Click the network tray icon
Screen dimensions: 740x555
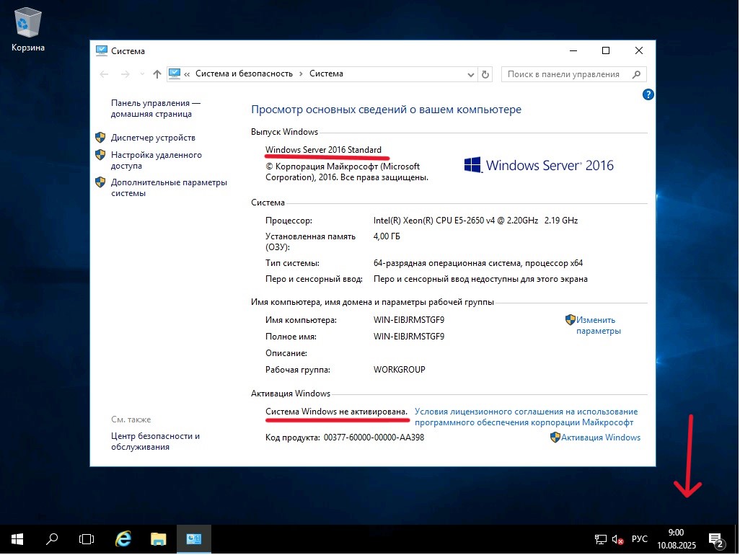point(600,539)
